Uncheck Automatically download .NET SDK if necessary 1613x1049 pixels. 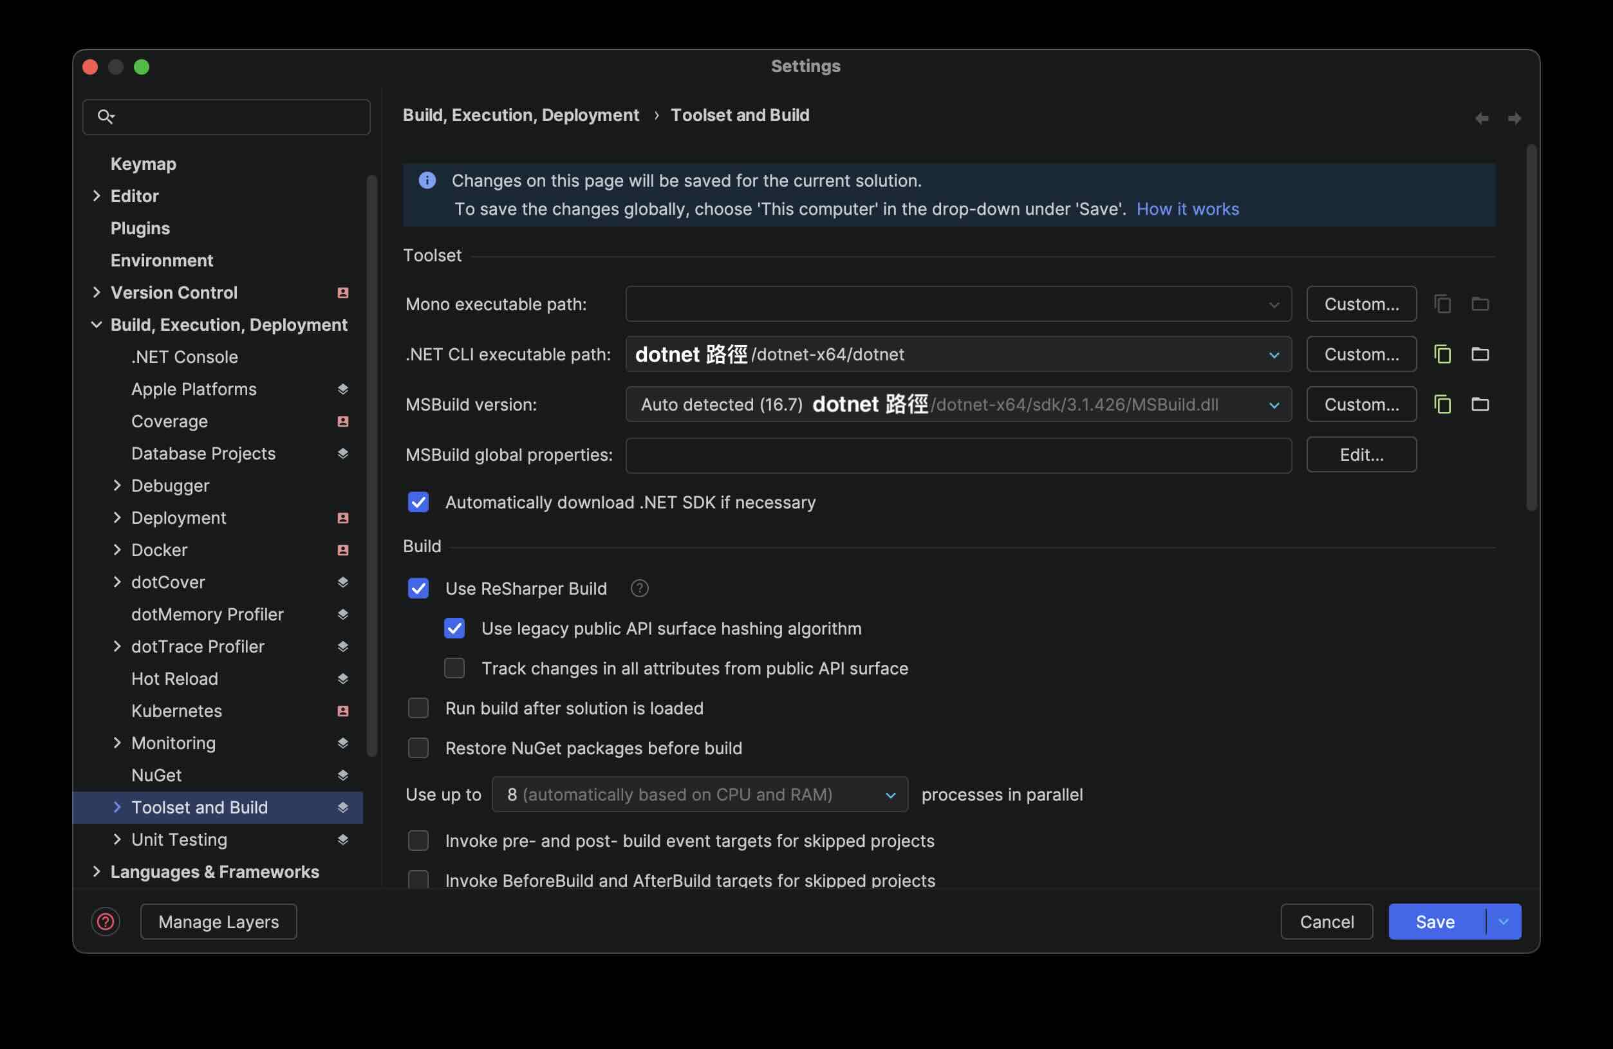pyautogui.click(x=418, y=502)
